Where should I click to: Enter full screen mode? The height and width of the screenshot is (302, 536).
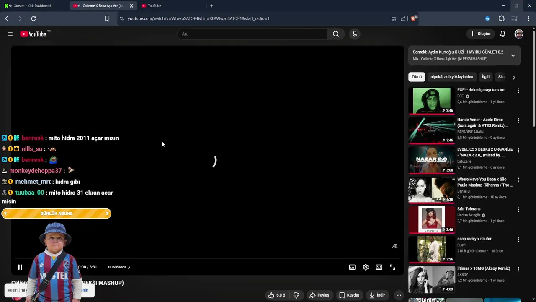pyautogui.click(x=392, y=267)
